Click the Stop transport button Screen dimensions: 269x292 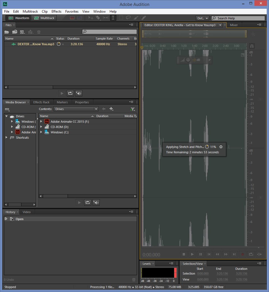[x=184, y=254]
